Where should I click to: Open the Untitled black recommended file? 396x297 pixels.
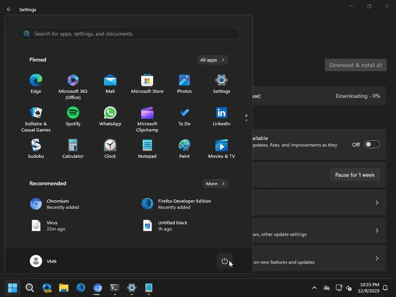pos(165,225)
